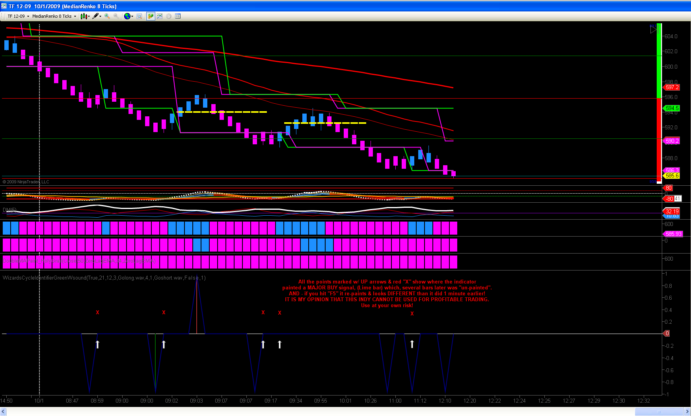Click the red -80 oscillator level marker
Screen dimensions: 691x416
pyautogui.click(x=669, y=199)
